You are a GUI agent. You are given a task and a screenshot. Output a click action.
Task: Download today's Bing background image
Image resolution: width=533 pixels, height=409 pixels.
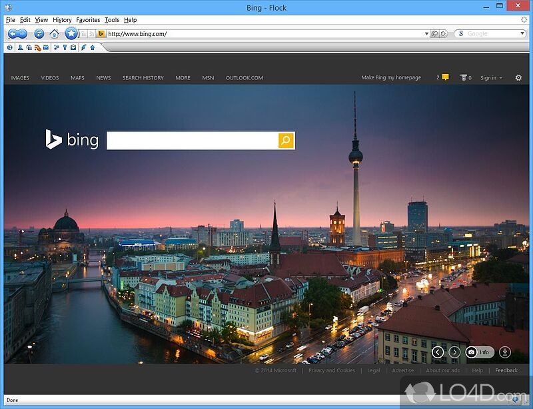point(505,352)
